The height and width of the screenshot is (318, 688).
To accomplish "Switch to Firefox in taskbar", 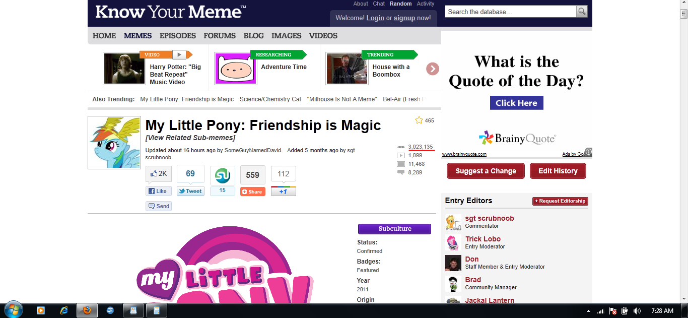I will click(87, 310).
